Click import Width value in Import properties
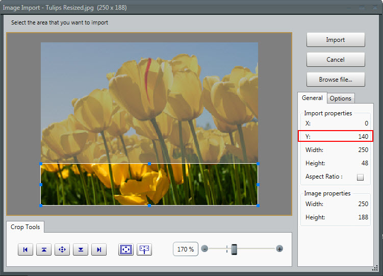 363,149
